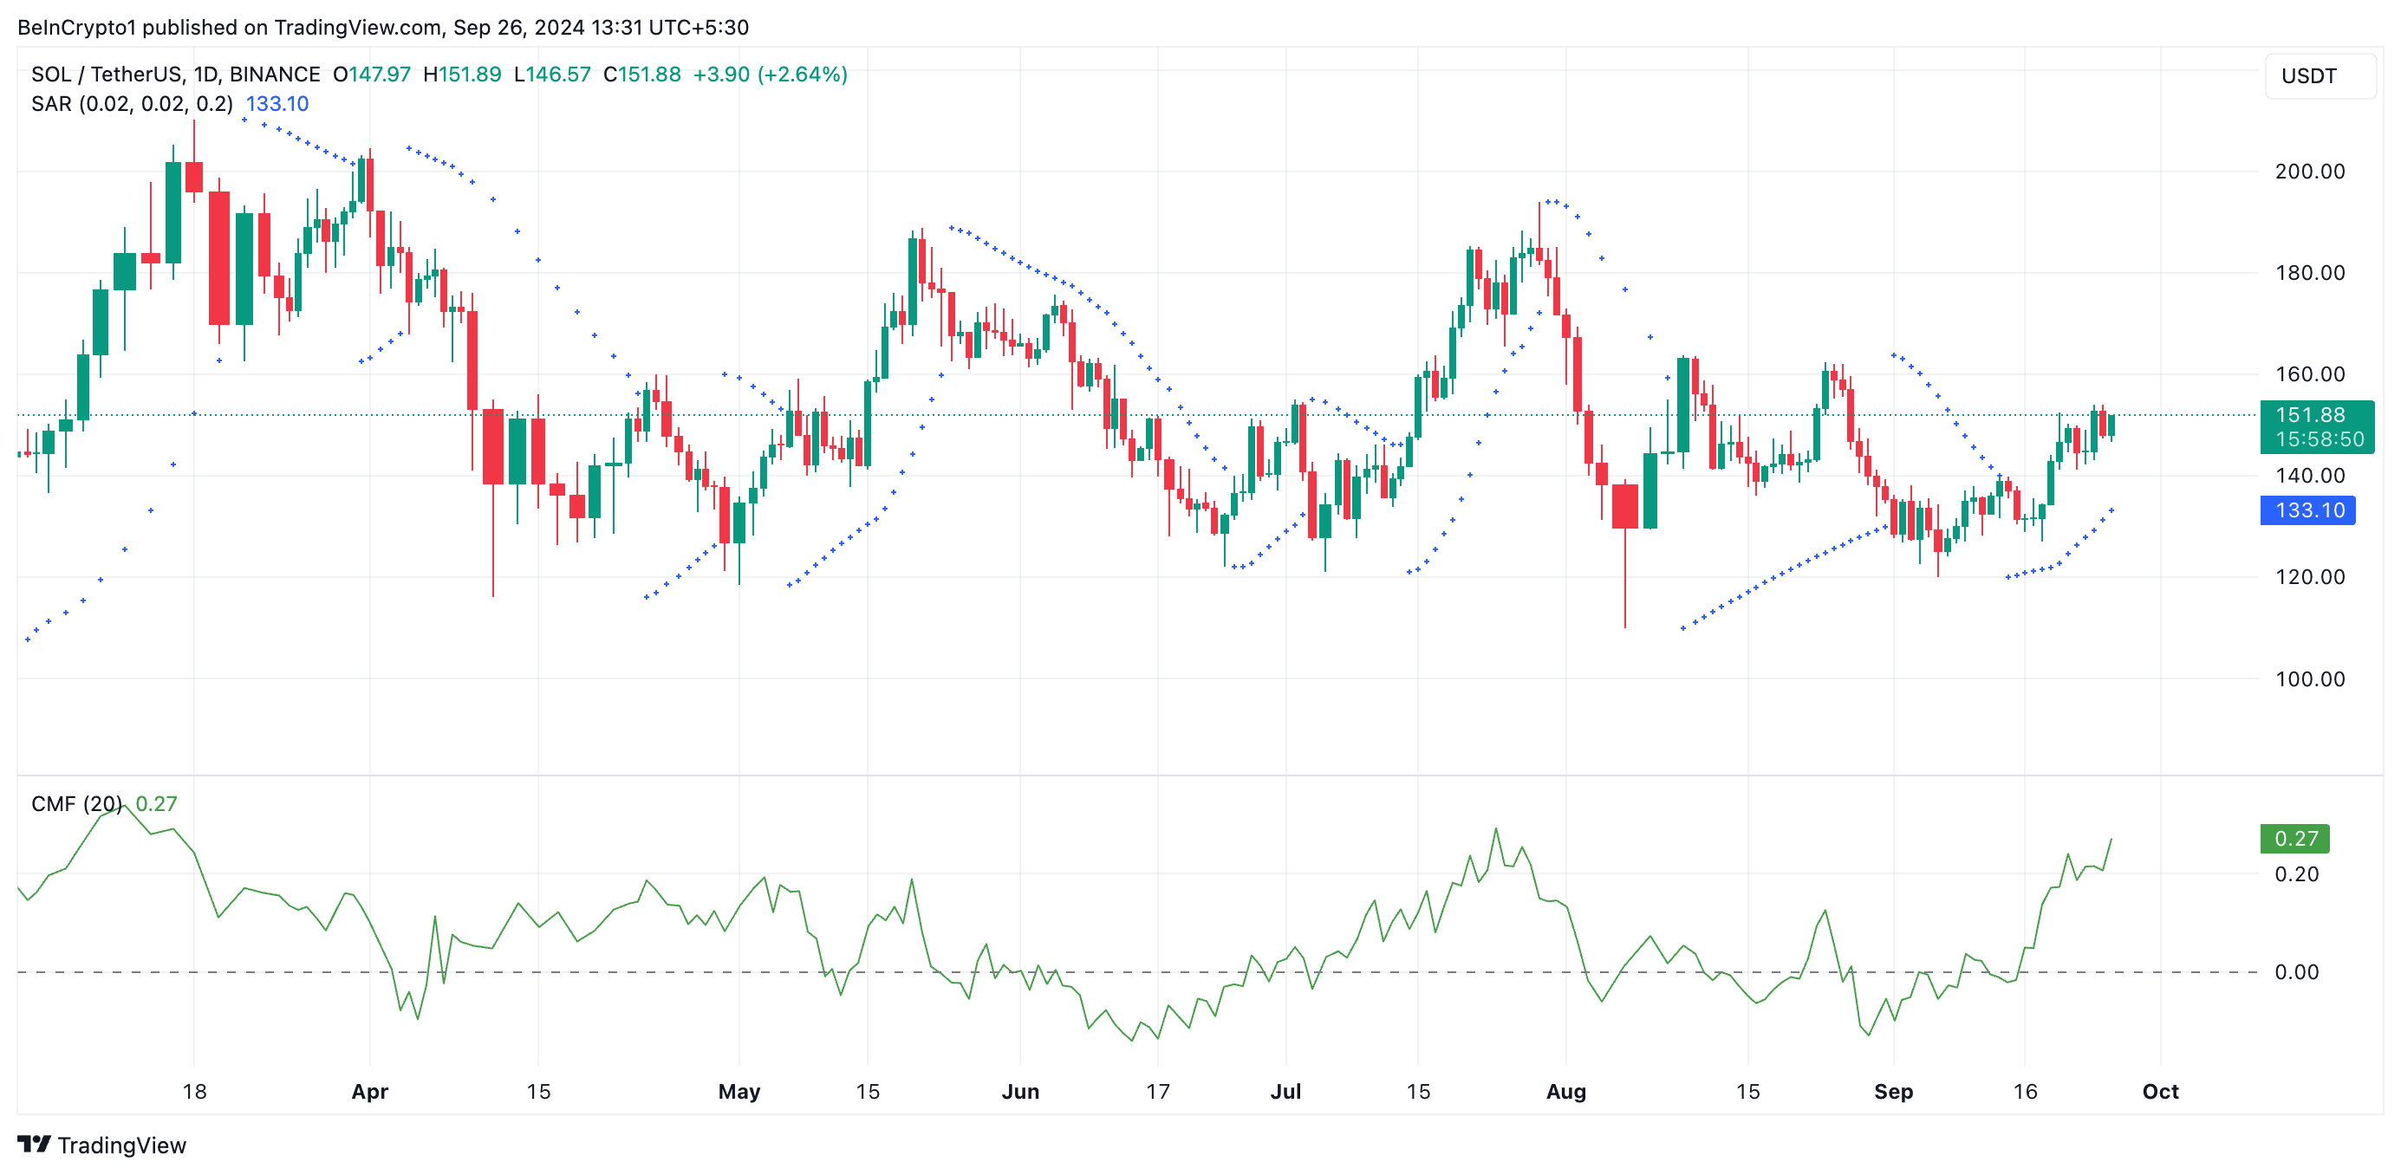Click the TradingView wordmark text
Viewport: 2401px width, 1175px height.
pos(121,1146)
